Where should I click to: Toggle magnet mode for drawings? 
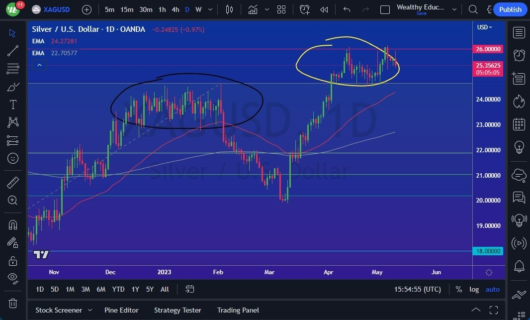12,224
